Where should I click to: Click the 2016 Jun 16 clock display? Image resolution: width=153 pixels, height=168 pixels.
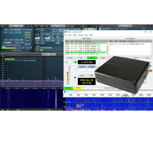(x=86, y=81)
